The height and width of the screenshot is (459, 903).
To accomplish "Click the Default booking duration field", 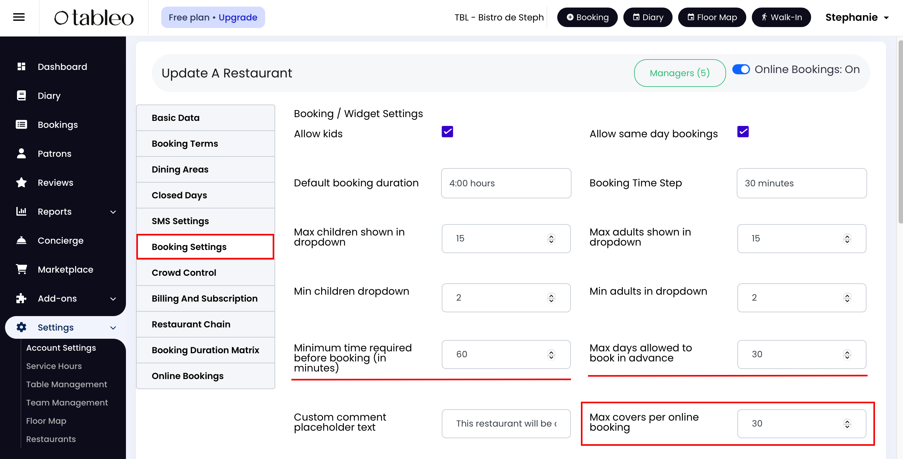I will pos(505,183).
